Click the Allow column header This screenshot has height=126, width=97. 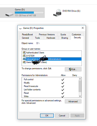click(x=63, y=75)
